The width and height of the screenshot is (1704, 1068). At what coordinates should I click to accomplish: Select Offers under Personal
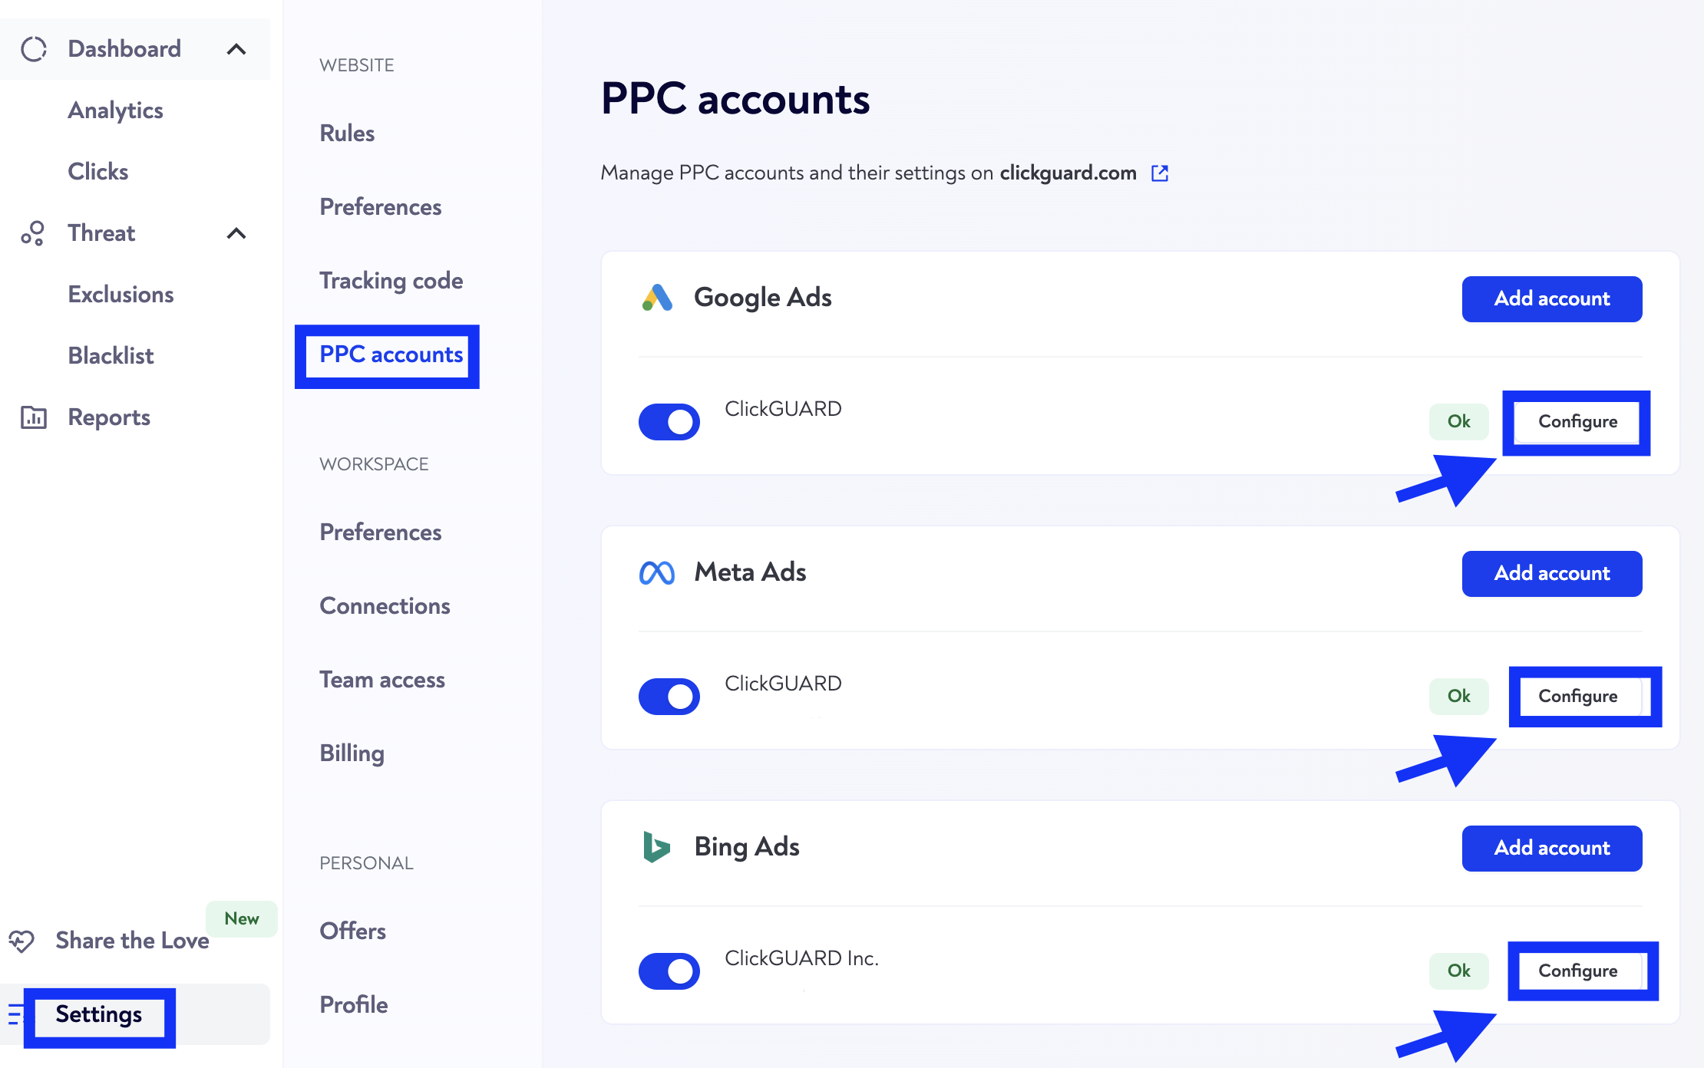[x=353, y=931]
